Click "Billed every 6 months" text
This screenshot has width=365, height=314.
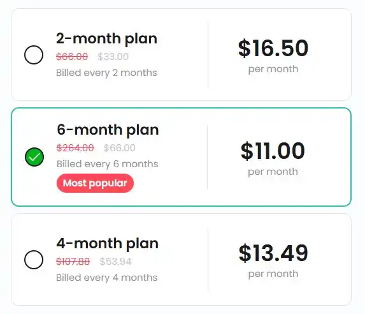click(x=108, y=164)
